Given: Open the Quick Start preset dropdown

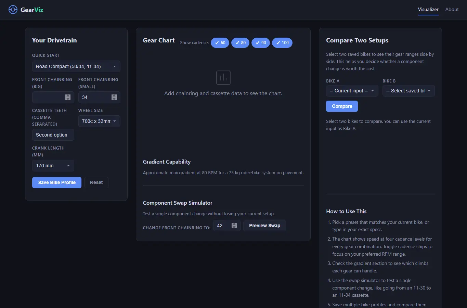Looking at the screenshot, I should pyautogui.click(x=76, y=66).
